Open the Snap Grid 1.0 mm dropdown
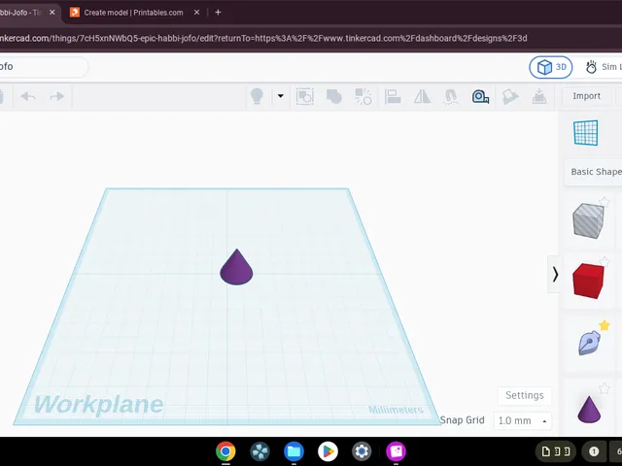 pos(522,420)
